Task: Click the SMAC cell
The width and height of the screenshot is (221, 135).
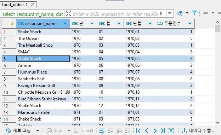Action: pos(43,52)
